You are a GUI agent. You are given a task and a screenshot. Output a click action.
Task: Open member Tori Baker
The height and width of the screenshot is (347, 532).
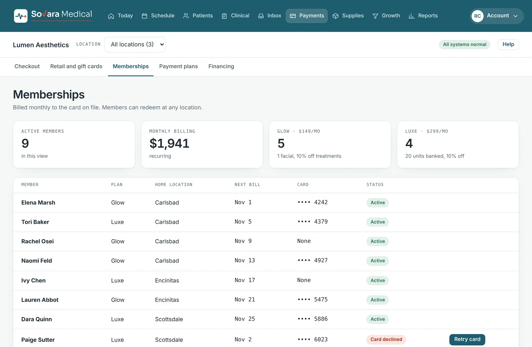coord(35,222)
